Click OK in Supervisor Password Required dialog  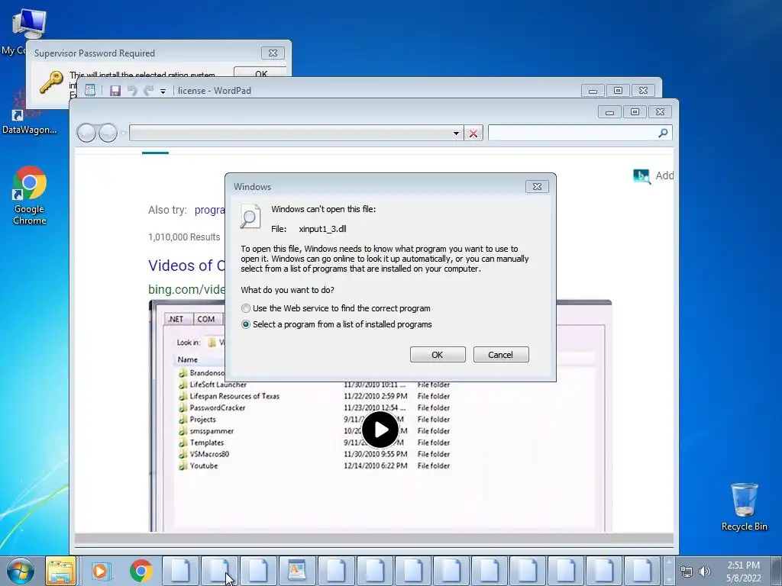coord(260,72)
